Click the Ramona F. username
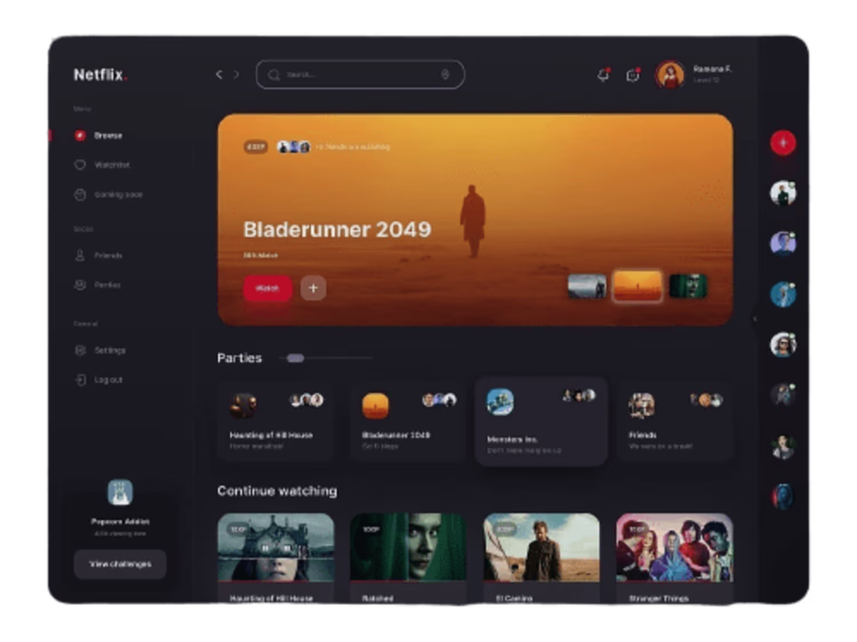 712,69
